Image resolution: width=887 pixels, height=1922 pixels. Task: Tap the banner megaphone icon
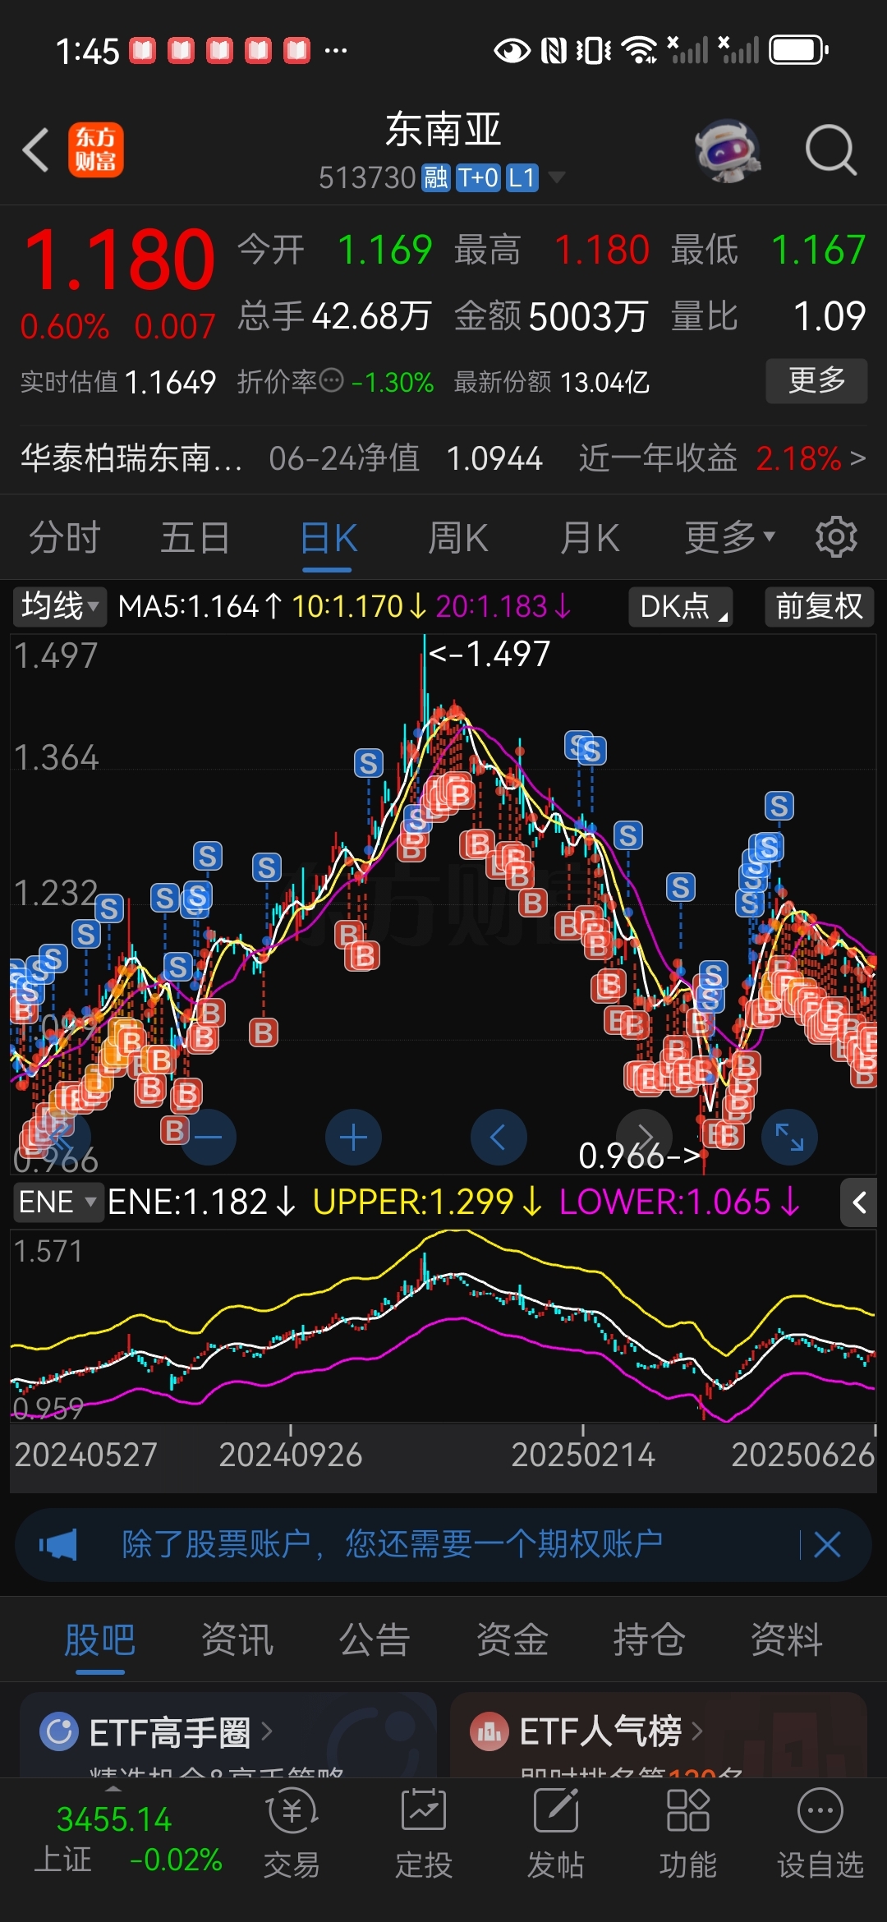[x=57, y=1545]
